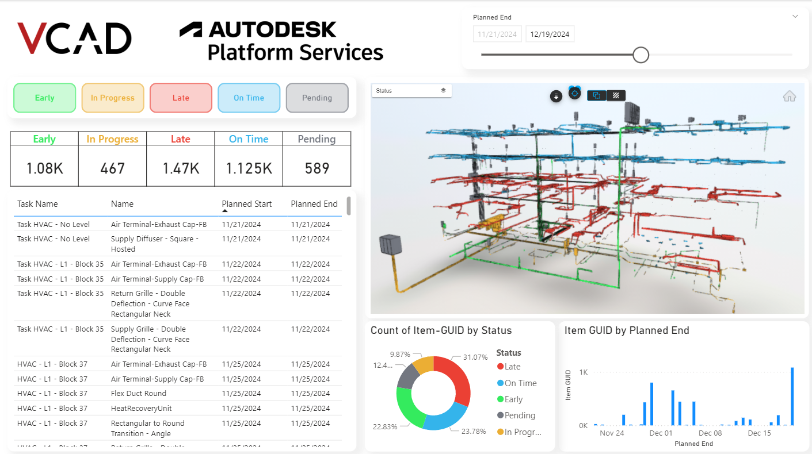Viewport: 812px width, 454px height.
Task: Expand the Planned End slicer chevron
Action: (795, 17)
